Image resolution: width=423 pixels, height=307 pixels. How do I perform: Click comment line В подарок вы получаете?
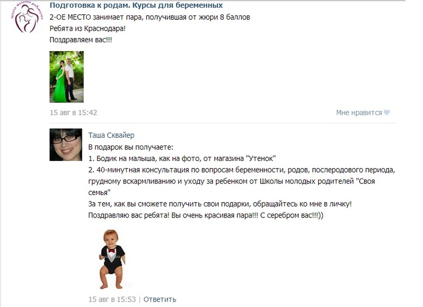(131, 147)
